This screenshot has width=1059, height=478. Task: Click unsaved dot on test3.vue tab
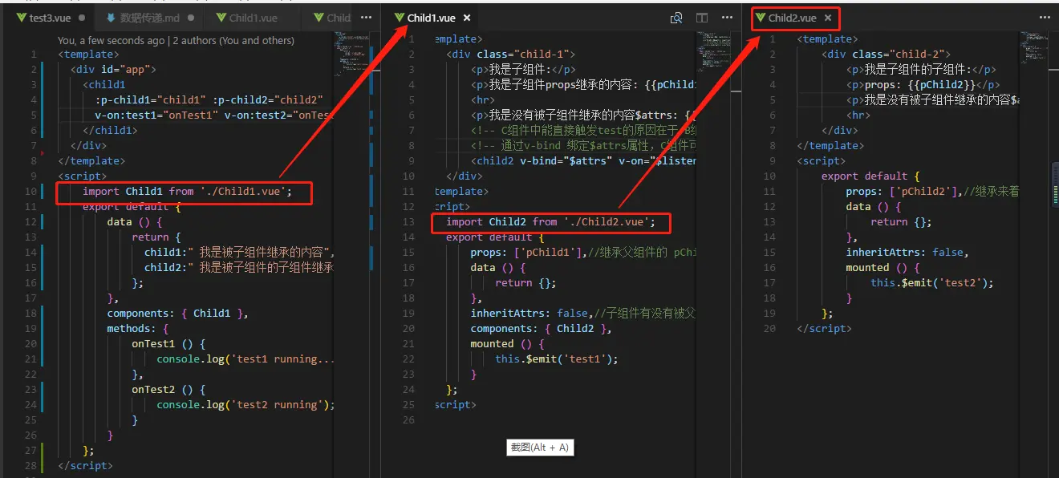81,17
